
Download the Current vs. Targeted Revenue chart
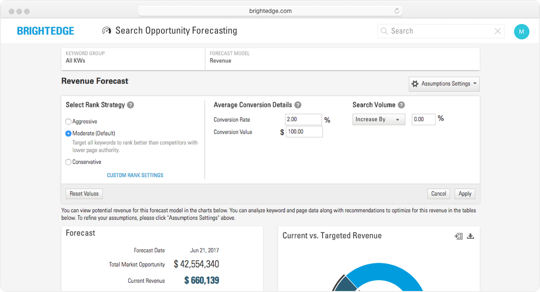470,236
